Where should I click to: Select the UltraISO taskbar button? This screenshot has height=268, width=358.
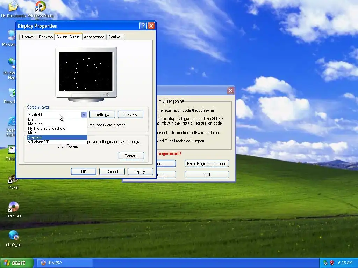64,263
